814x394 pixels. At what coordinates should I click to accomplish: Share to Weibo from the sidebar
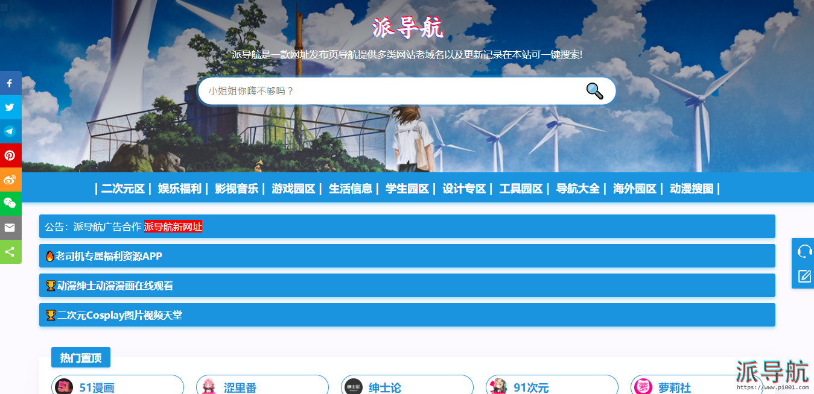point(10,180)
